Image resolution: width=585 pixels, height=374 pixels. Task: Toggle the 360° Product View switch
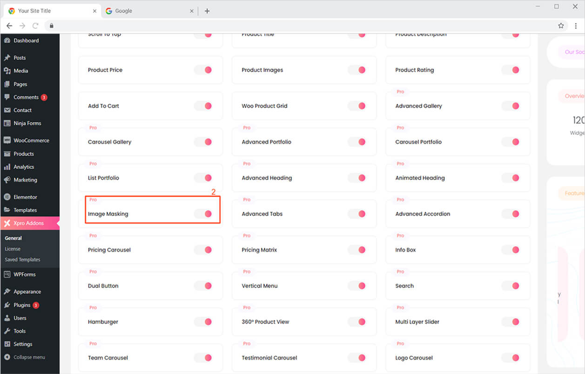point(356,322)
